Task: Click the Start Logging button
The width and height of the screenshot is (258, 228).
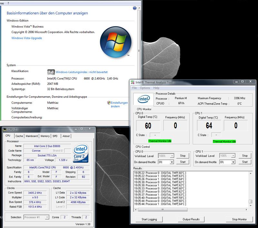Action: pos(149,219)
